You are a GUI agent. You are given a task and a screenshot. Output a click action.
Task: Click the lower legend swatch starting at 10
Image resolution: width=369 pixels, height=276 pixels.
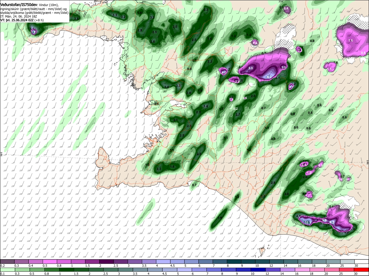point(258,270)
